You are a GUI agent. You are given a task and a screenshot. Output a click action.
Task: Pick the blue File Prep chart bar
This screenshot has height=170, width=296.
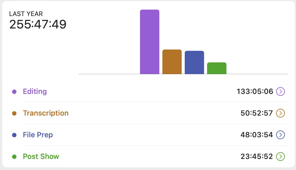pos(194,62)
